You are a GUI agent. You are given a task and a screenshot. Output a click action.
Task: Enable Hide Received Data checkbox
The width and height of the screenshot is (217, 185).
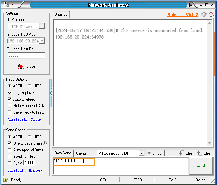[x=9, y=106]
